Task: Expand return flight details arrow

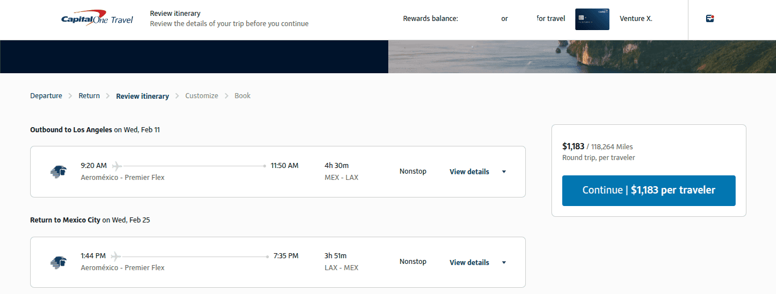Action: pyautogui.click(x=504, y=263)
